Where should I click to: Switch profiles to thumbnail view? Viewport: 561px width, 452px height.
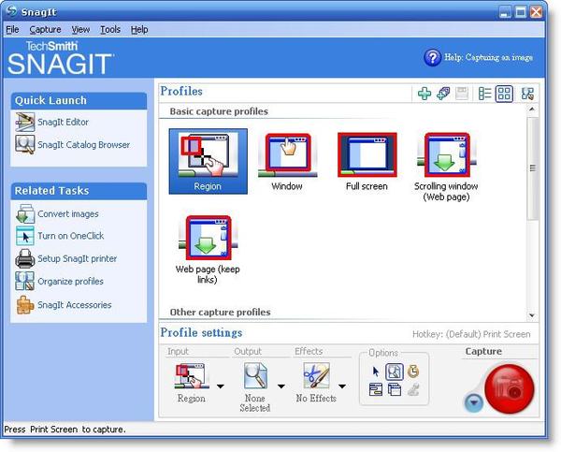[x=504, y=94]
